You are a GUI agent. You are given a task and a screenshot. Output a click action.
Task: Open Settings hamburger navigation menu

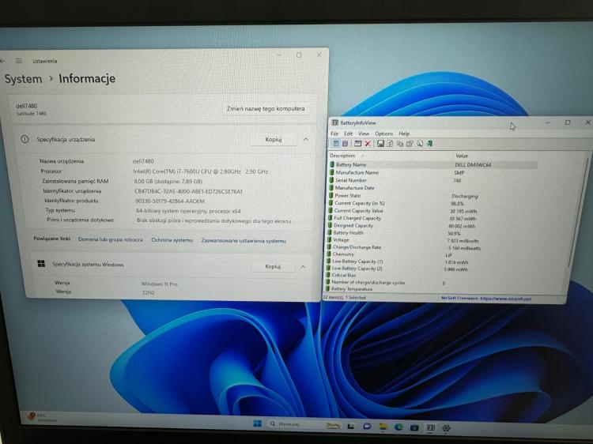point(18,61)
